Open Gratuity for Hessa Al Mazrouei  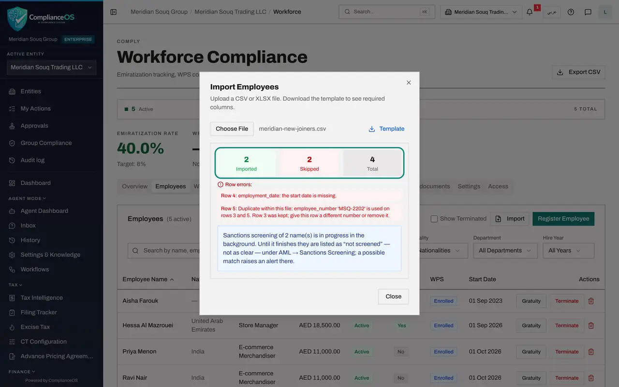(531, 326)
